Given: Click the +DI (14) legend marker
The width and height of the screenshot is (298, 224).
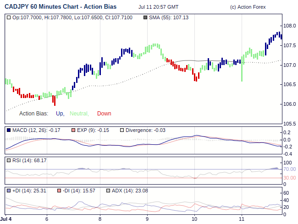Looking at the screenshot, I should click(x=9, y=191).
